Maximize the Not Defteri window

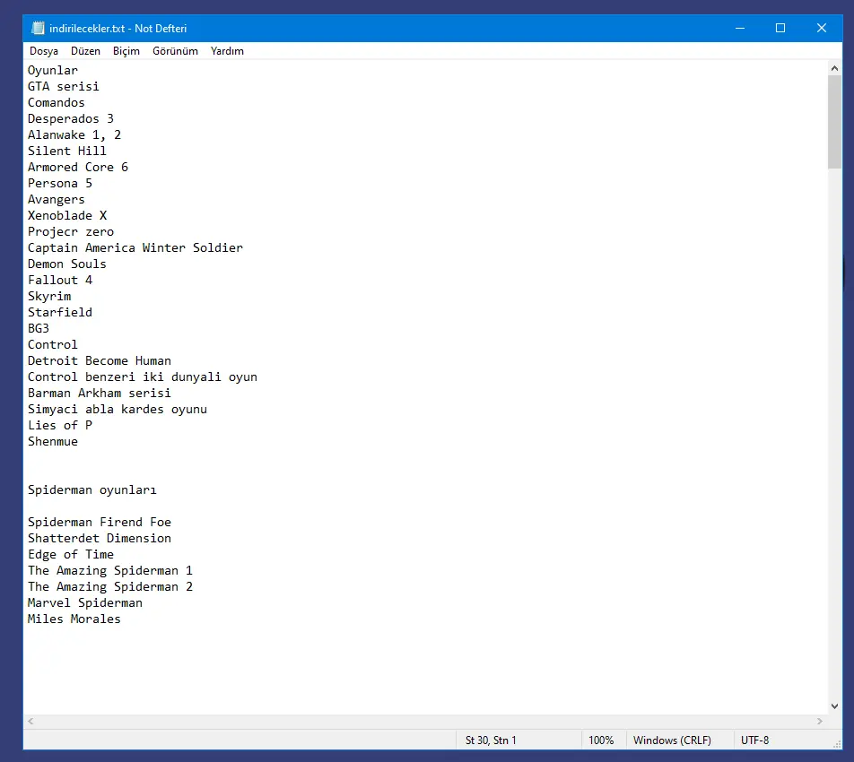[x=780, y=29]
